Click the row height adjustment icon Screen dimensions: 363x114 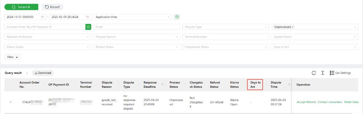pyautogui.click(x=323, y=73)
